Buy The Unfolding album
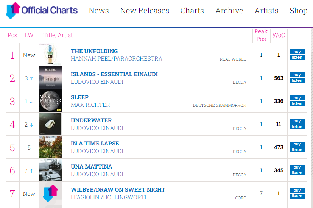Viewport: 313px width, 208px height. tap(297, 52)
